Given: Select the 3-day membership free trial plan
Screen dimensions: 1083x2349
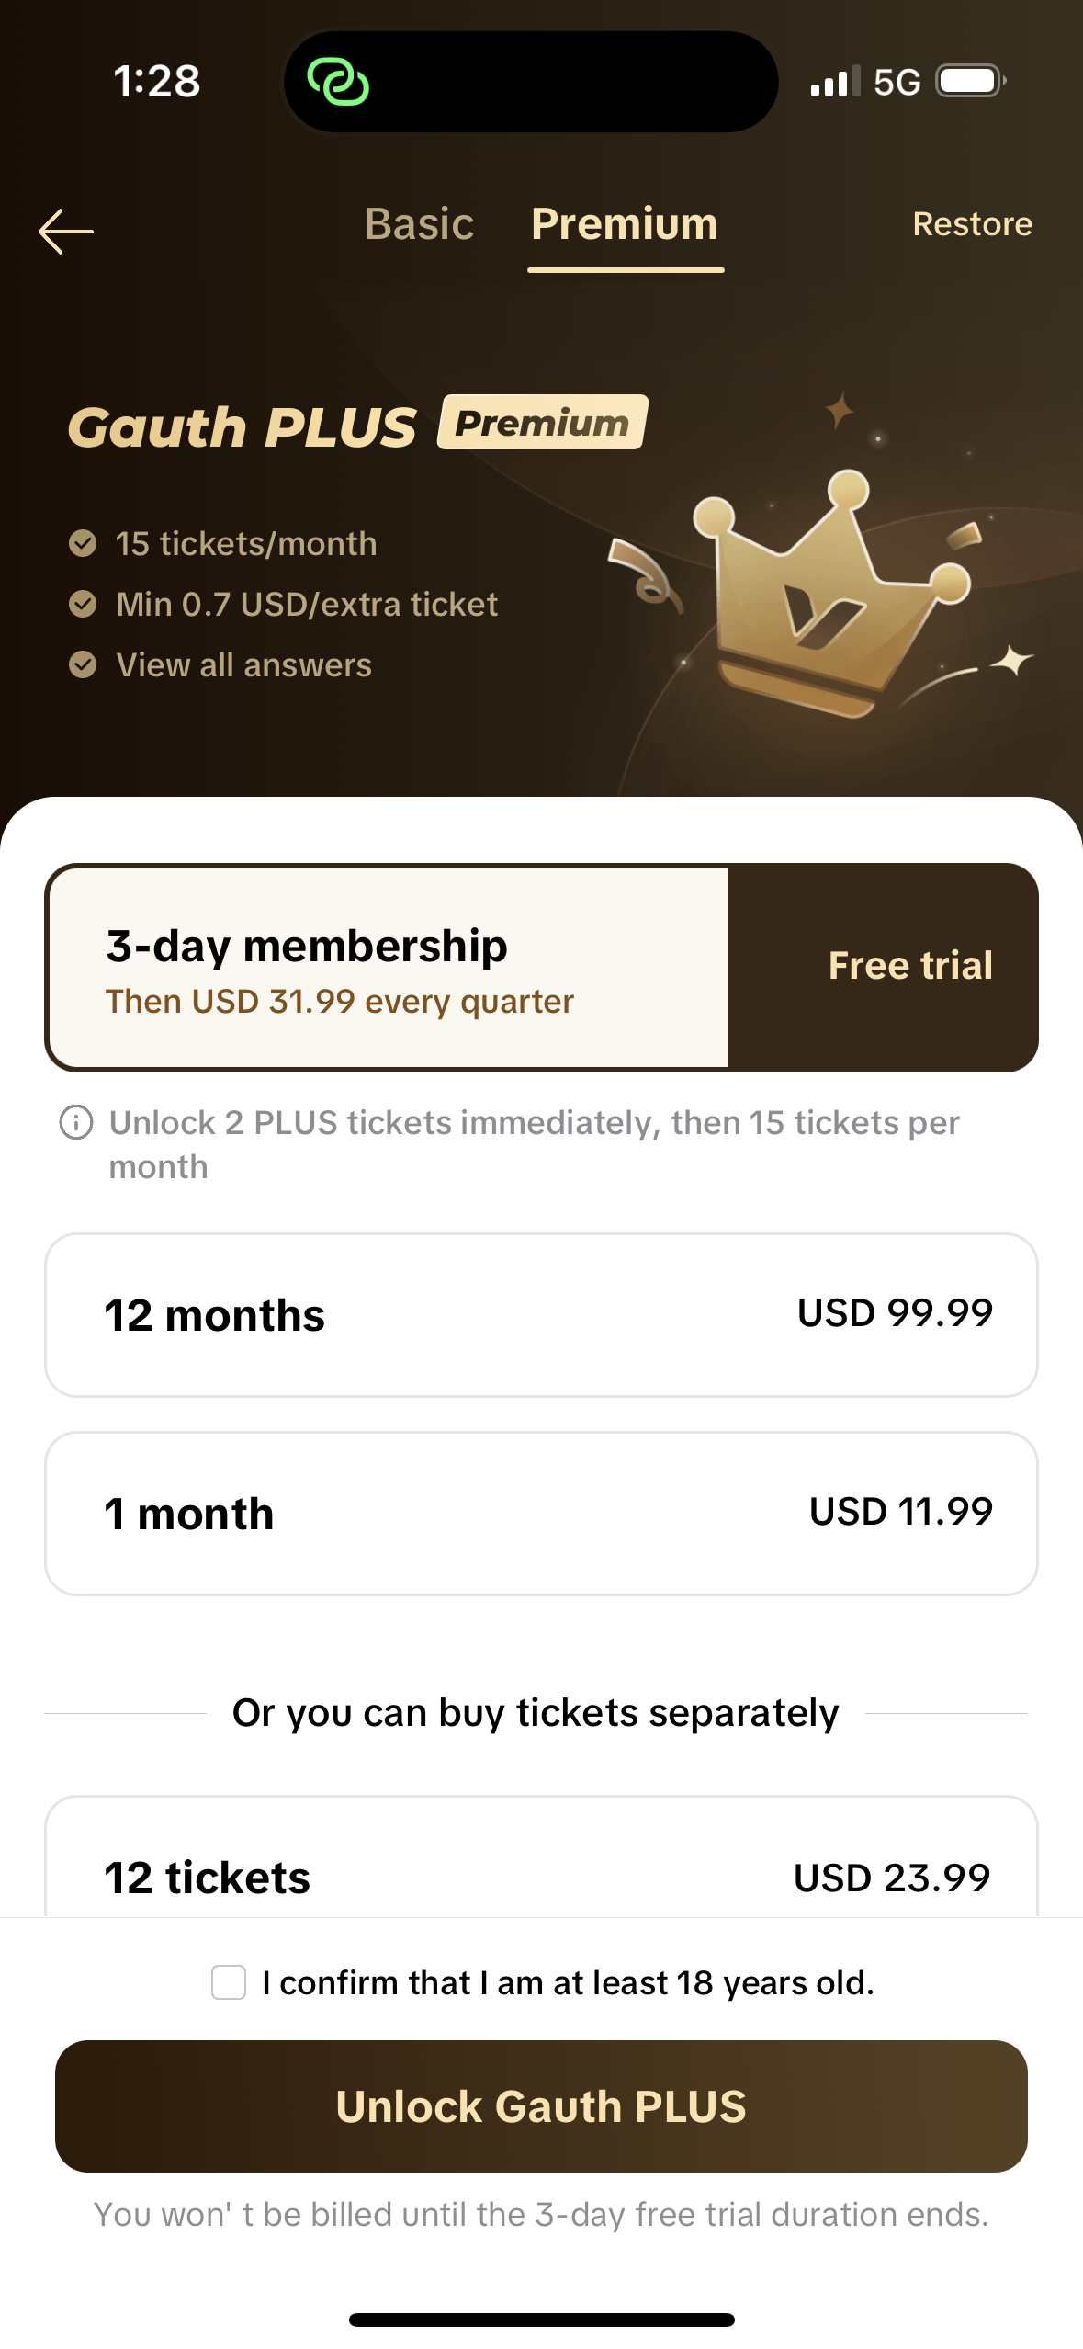Looking at the screenshot, I should [x=388, y=968].
